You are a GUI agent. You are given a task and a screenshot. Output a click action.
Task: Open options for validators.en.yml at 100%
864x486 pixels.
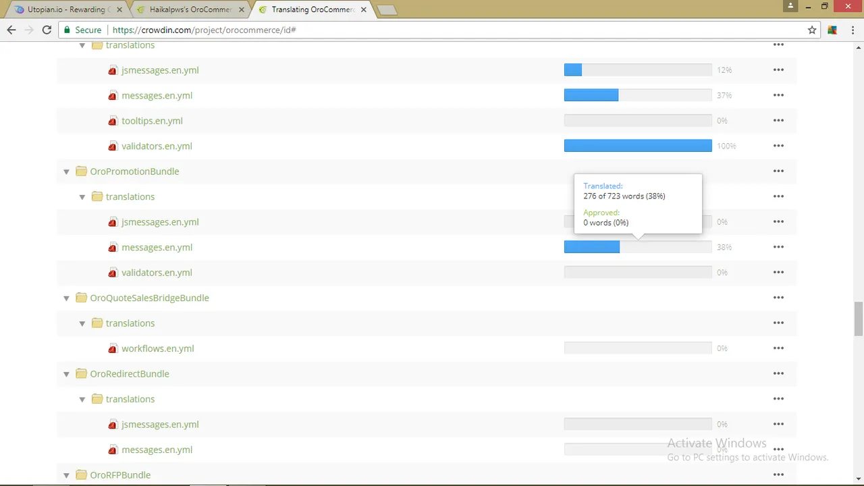click(778, 146)
